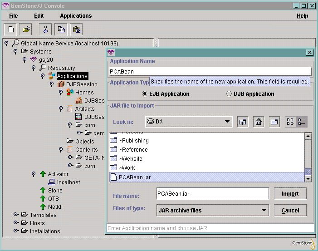Click the Contents node icon
Viewport: 318px width, 251px height.
(x=70, y=149)
